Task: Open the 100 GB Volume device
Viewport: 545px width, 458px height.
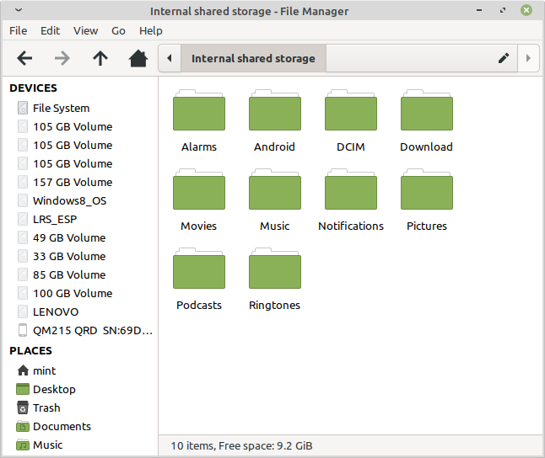Action: [80, 293]
